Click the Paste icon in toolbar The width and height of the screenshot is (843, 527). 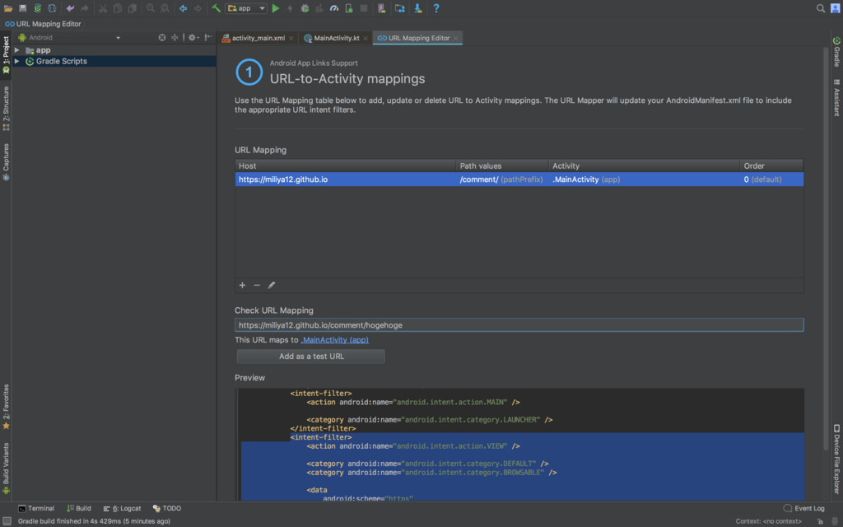click(x=132, y=8)
